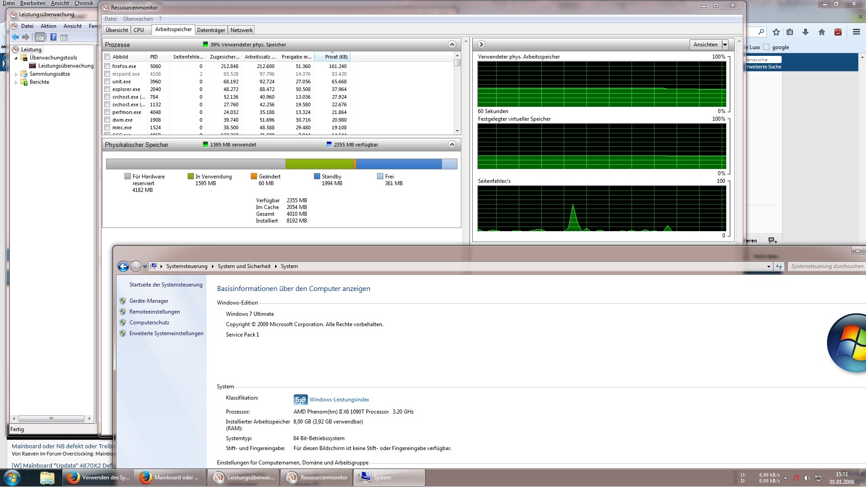The height and width of the screenshot is (487, 866).
Task: Toggle the console tree pane icon in Leistungsüberwachung
Action: point(40,37)
